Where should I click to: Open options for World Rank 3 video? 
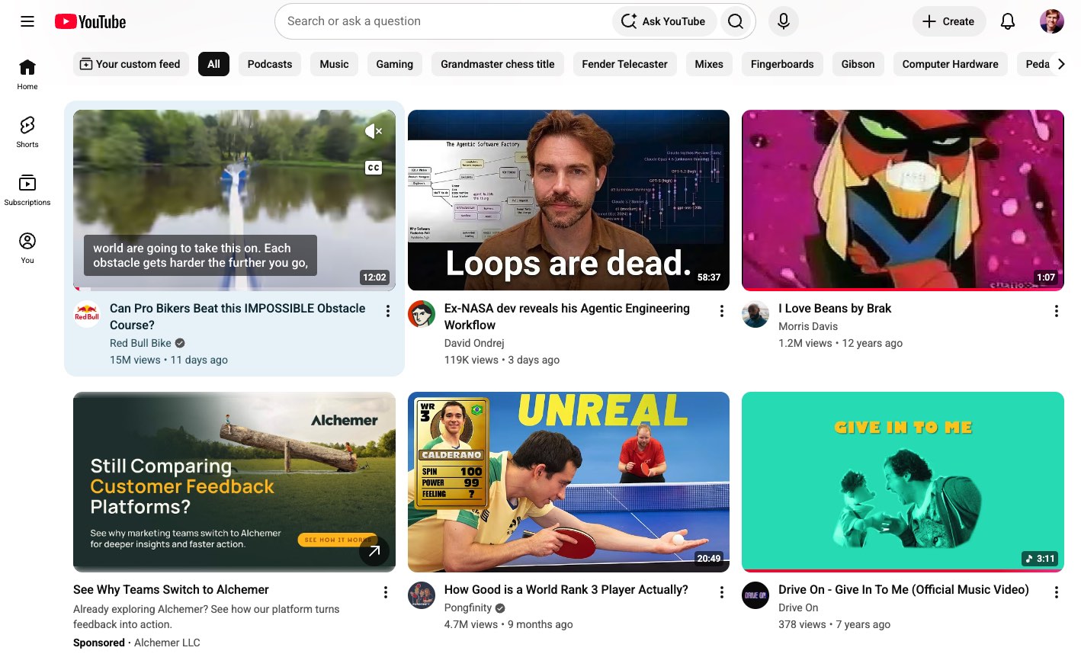coord(722,592)
